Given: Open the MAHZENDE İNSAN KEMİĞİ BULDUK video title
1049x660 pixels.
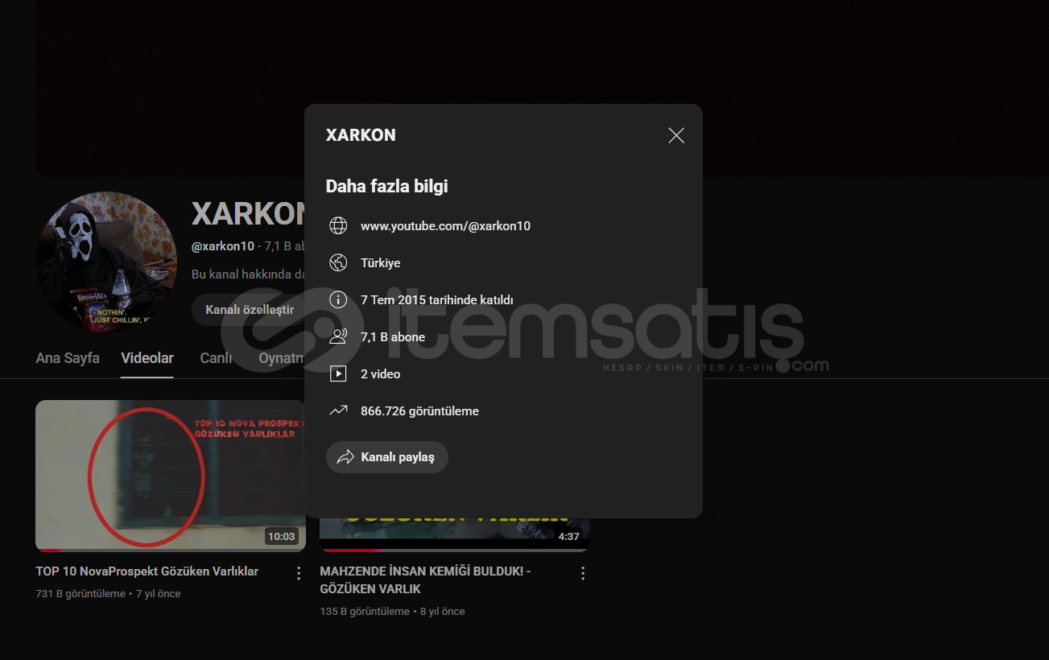Looking at the screenshot, I should coord(425,580).
